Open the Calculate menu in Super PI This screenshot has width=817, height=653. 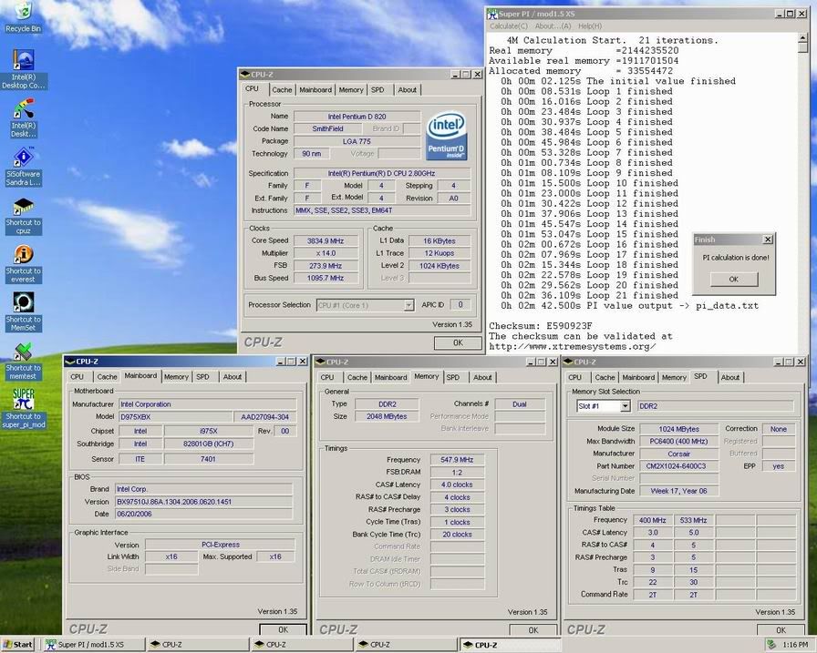(x=509, y=26)
